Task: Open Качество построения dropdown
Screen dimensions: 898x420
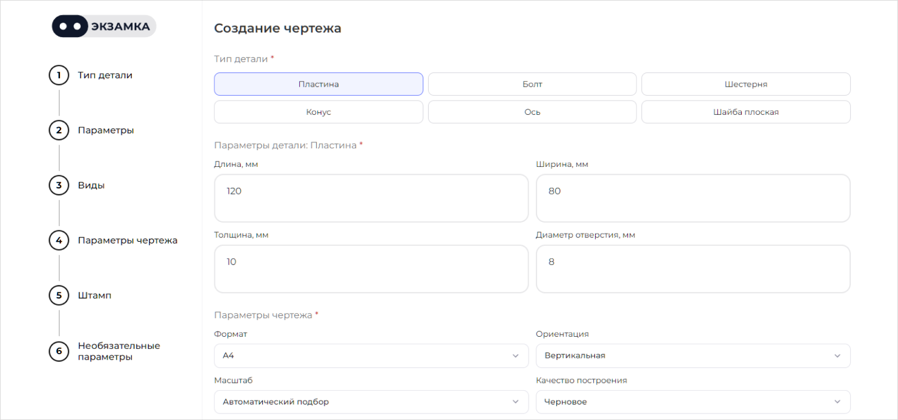Action: pos(693,402)
